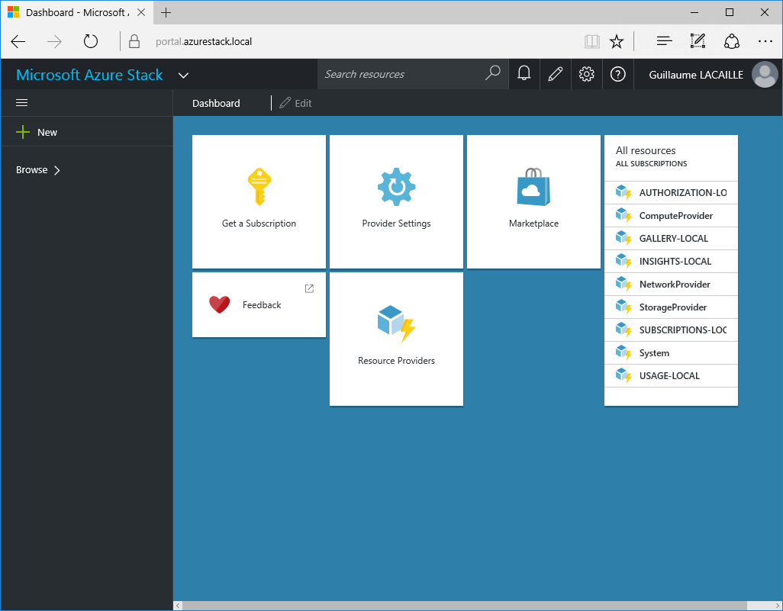
Task: Select the Dashboard tab
Action: click(x=216, y=103)
